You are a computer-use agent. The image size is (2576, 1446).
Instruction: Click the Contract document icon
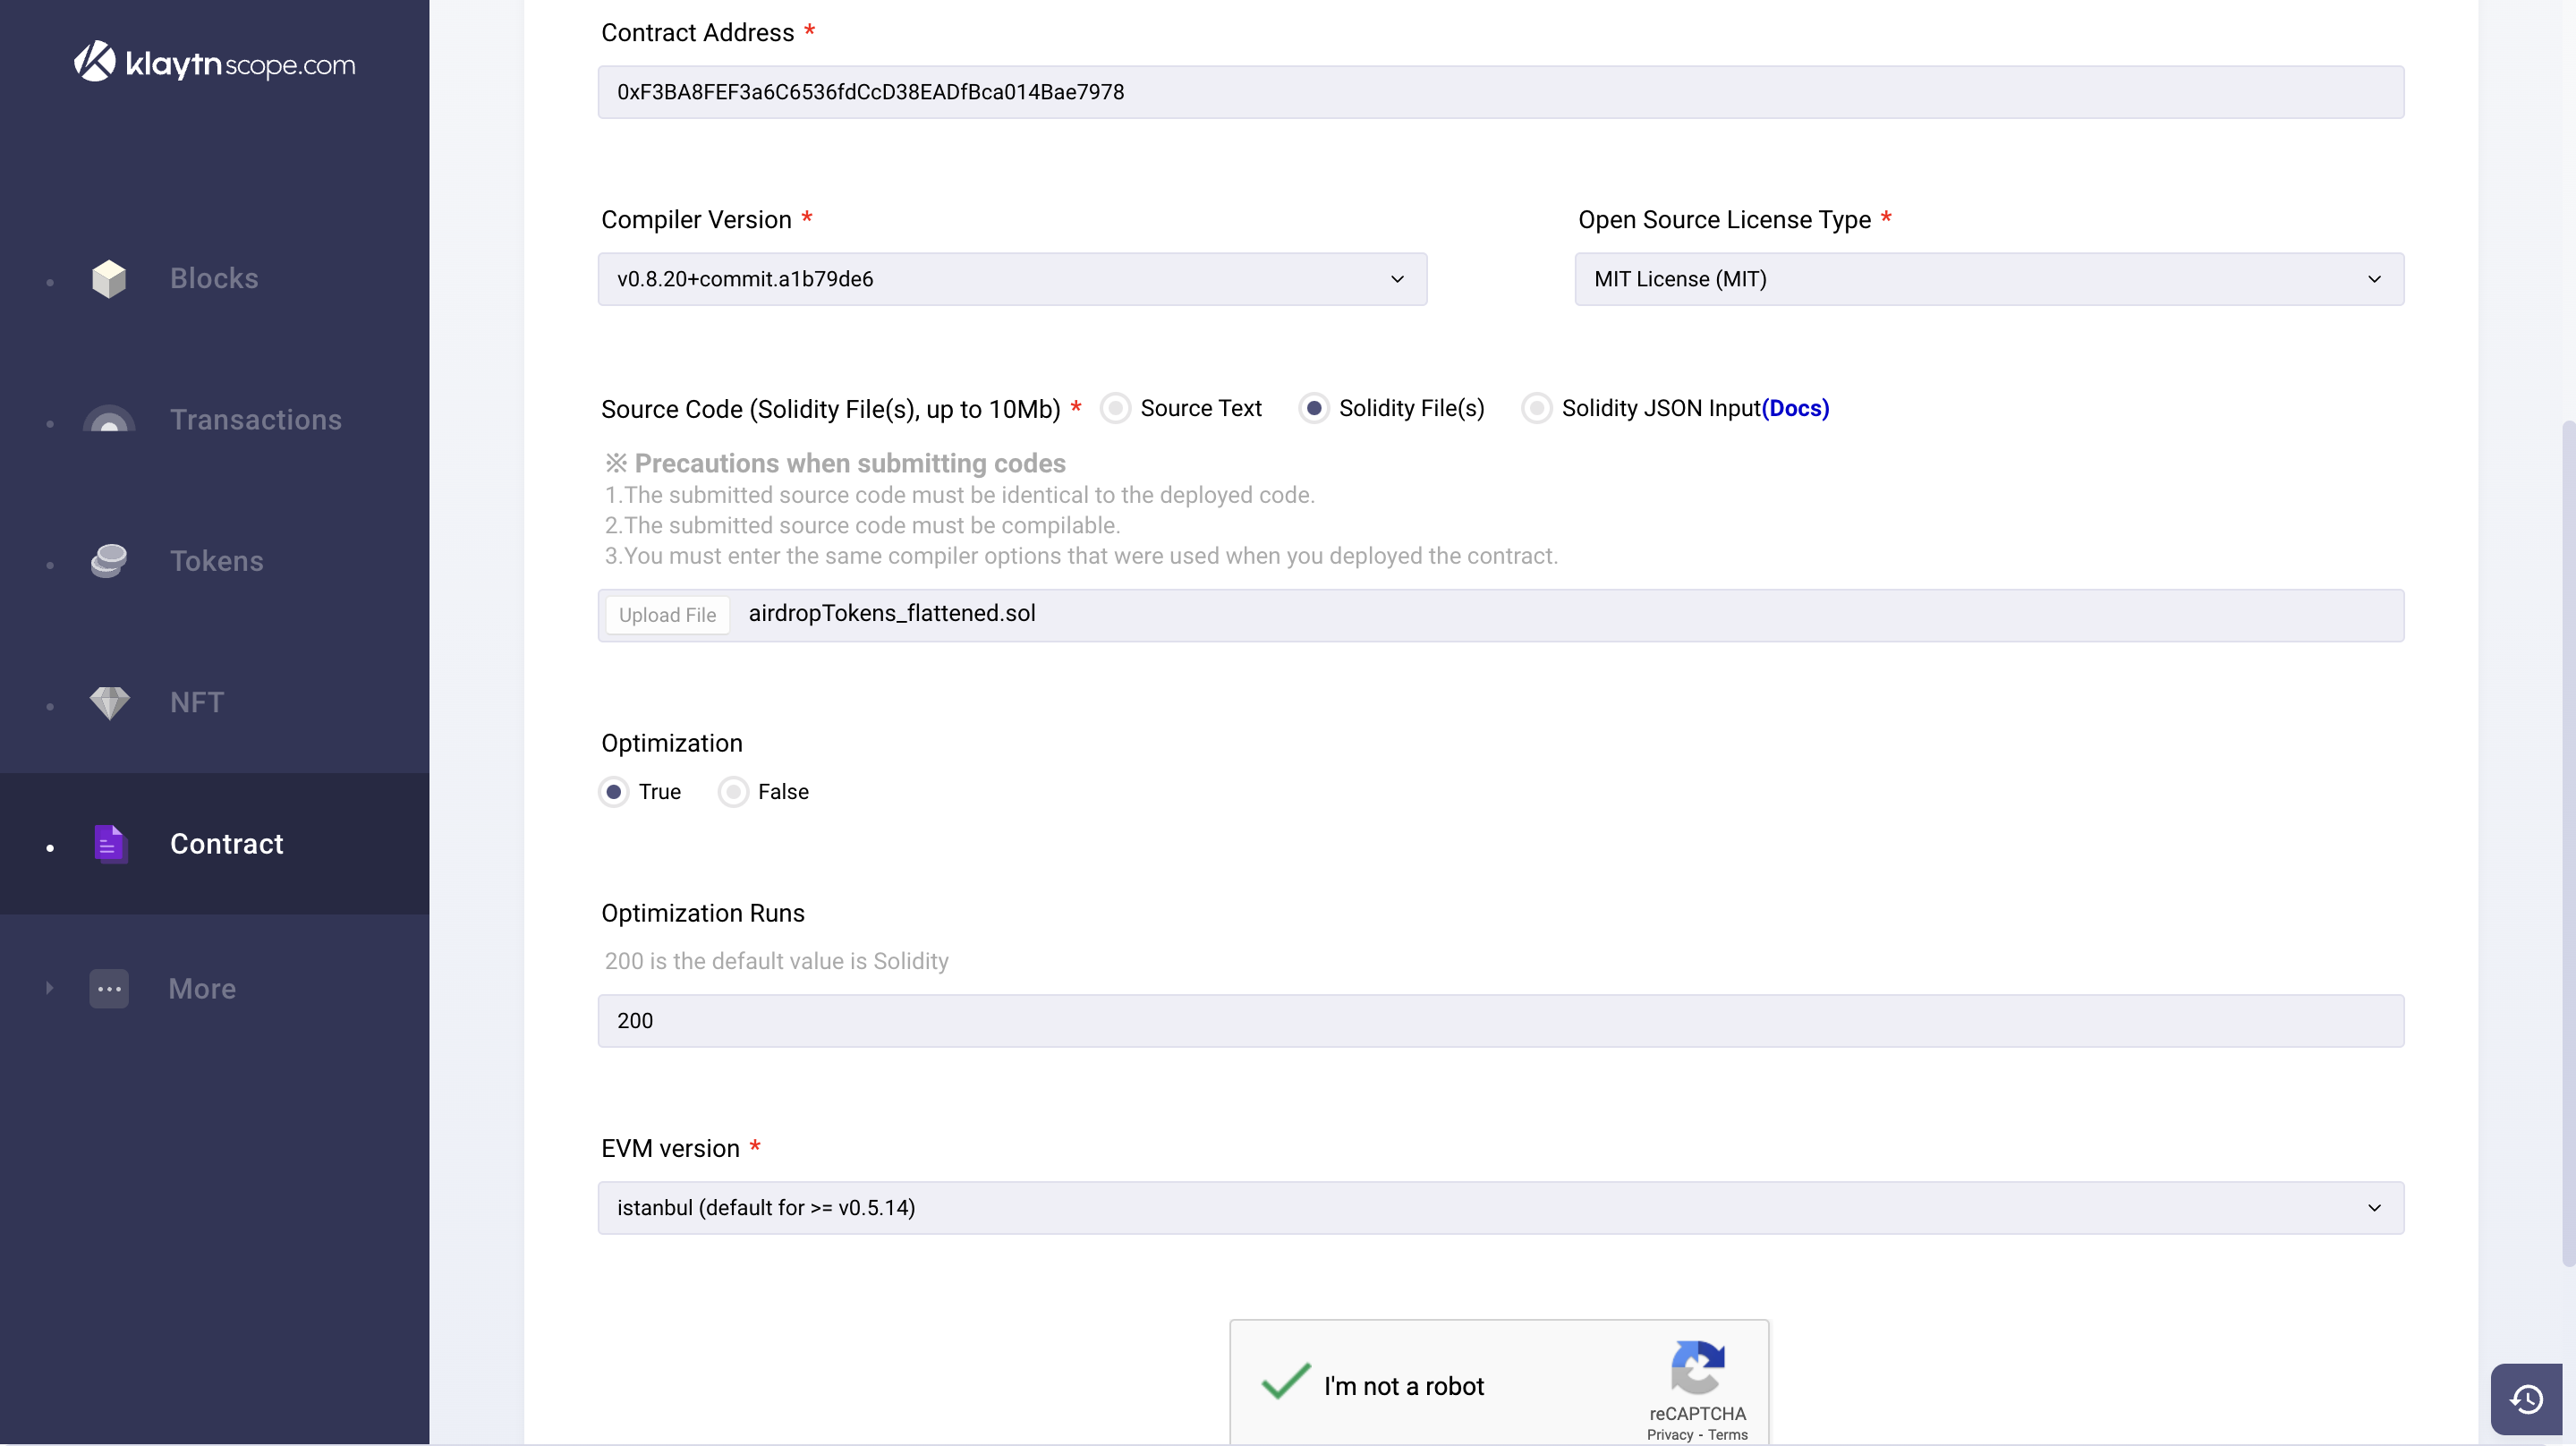[109, 844]
